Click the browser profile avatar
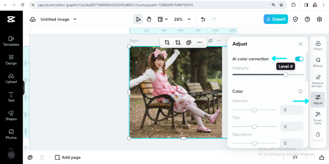This screenshot has width=329, height=164. click(315, 5)
